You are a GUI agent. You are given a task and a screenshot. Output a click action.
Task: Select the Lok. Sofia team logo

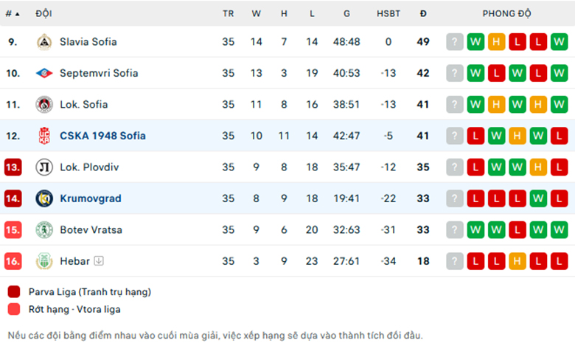(44, 105)
